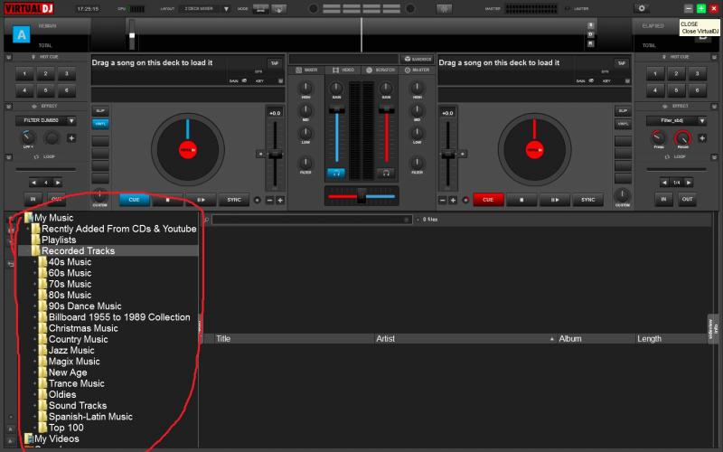Switch to the SCRATCH tab

point(380,71)
